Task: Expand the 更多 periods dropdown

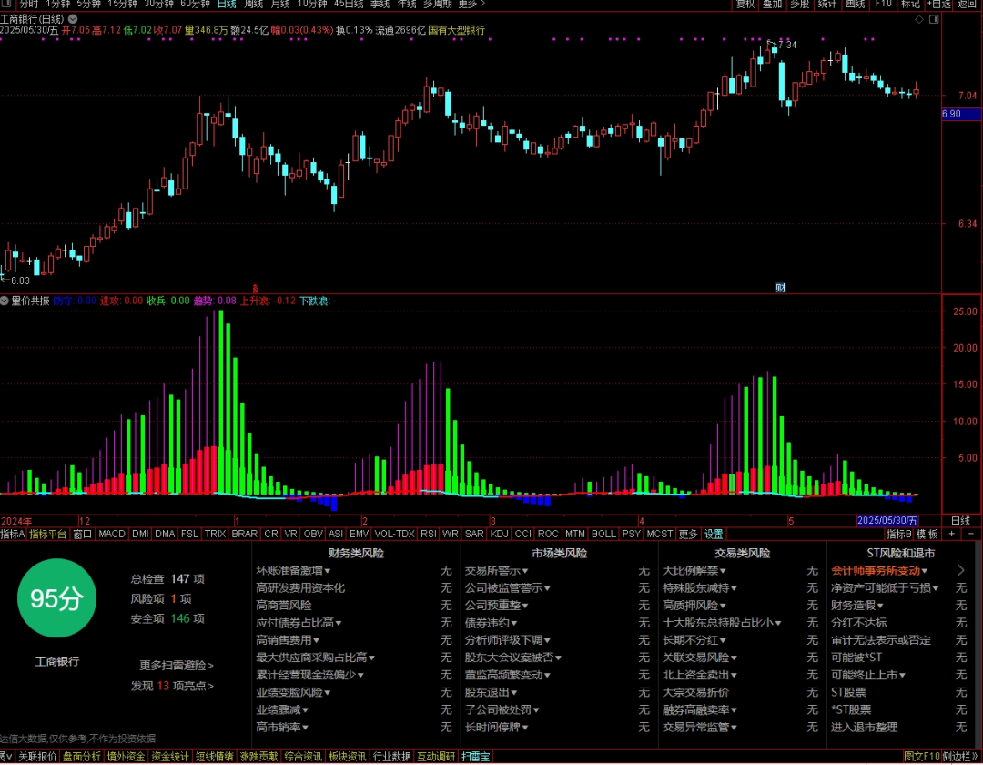Action: pyautogui.click(x=471, y=5)
